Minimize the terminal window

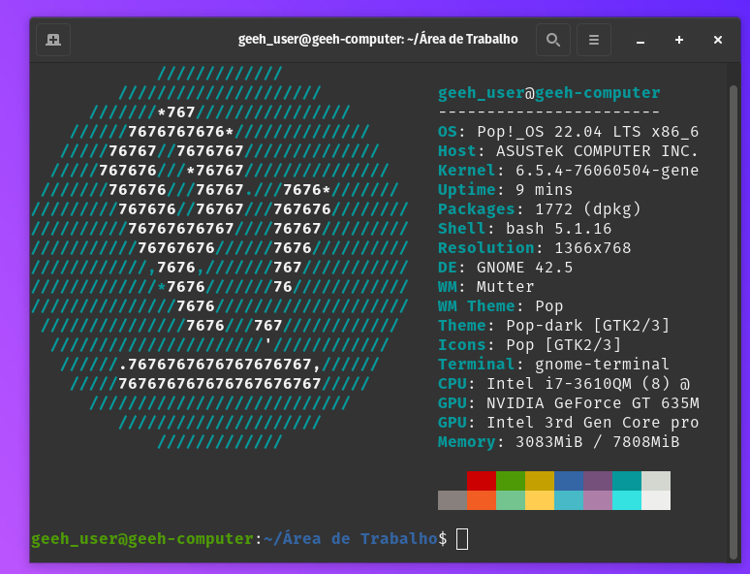click(x=641, y=41)
